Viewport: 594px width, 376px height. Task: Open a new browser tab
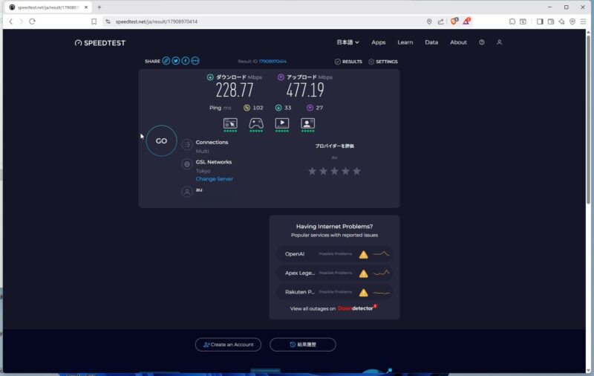pyautogui.click(x=99, y=7)
